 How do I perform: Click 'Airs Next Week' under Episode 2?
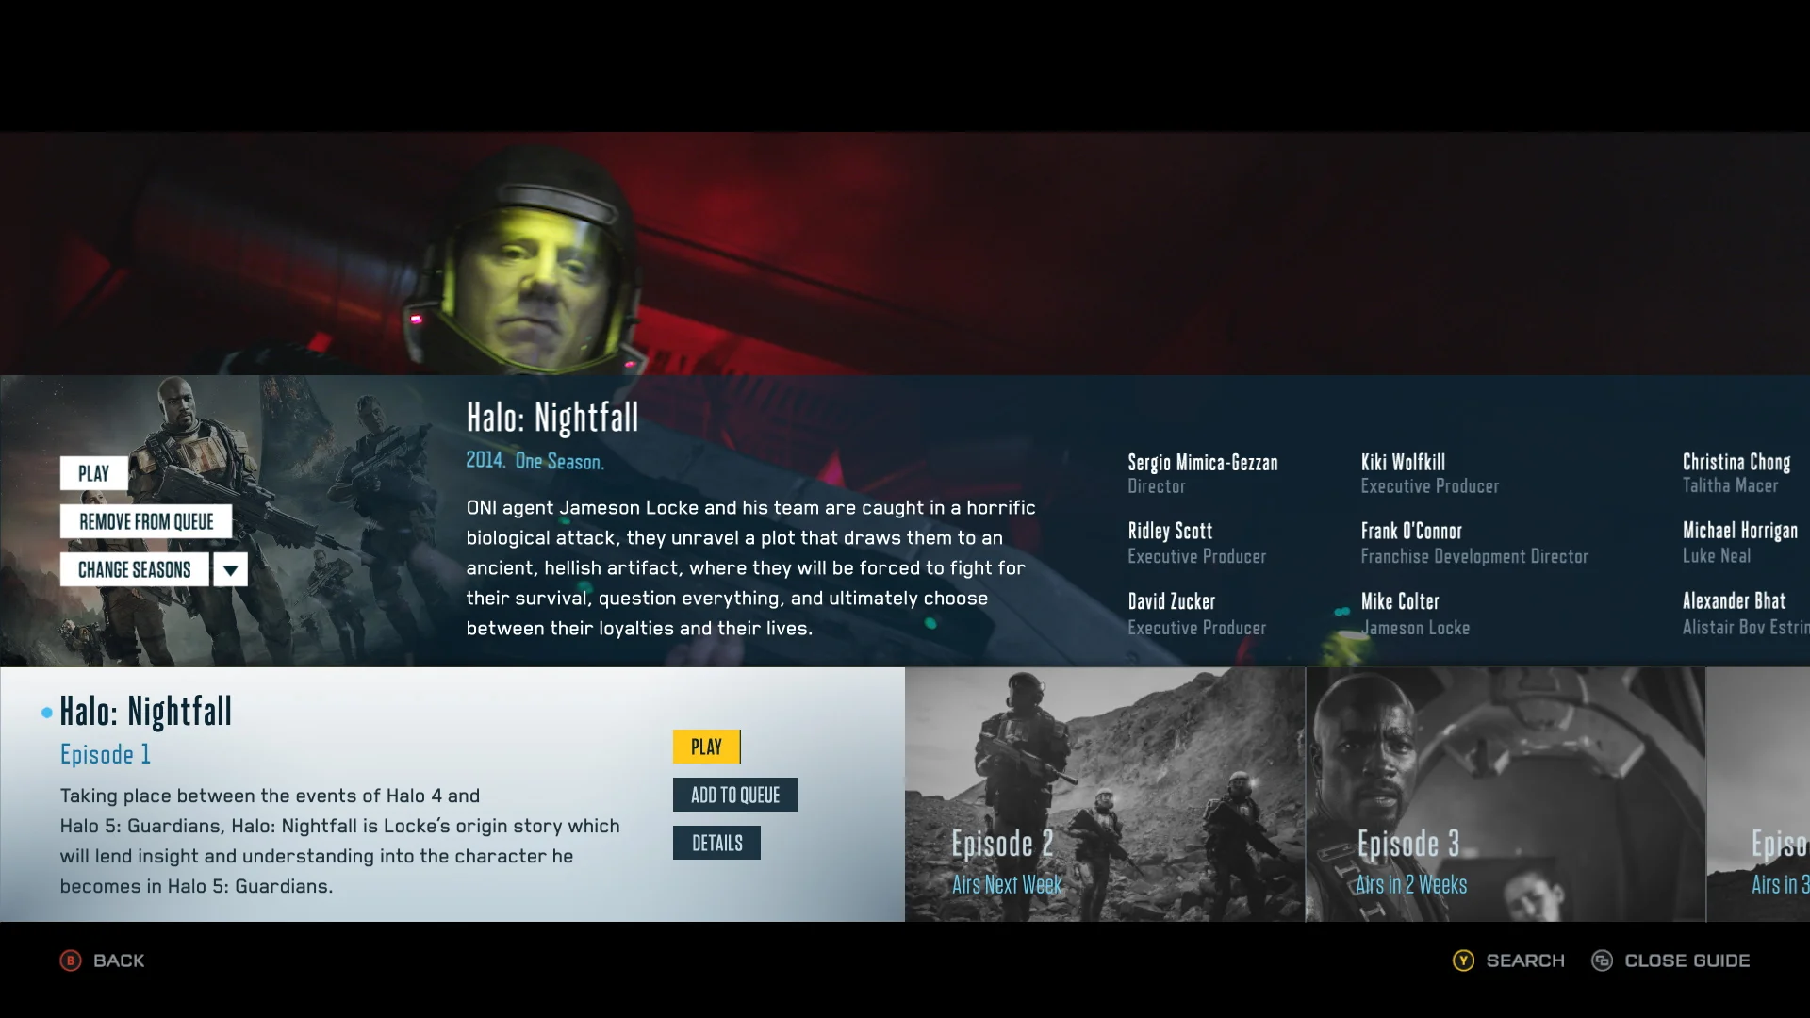click(1007, 884)
